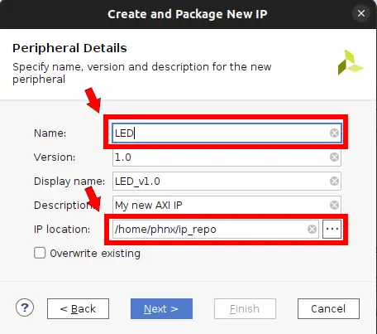377x334 pixels.
Task: Select the Display name field LED_v1.0
Action: tap(227, 182)
